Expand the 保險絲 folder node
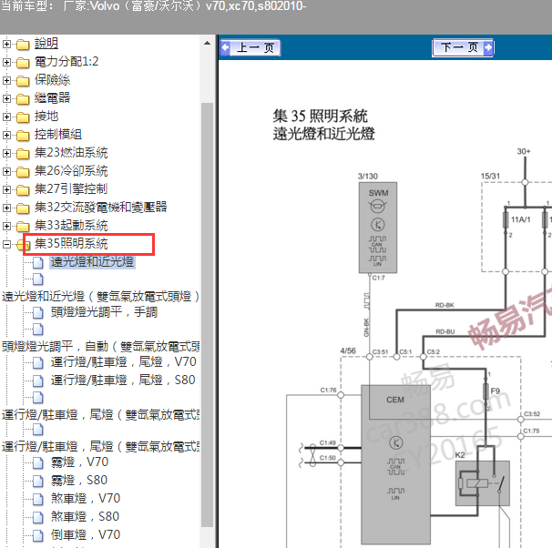The height and width of the screenshot is (548, 552). (x=6, y=80)
